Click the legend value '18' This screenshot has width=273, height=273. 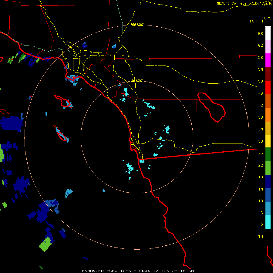point(261,177)
